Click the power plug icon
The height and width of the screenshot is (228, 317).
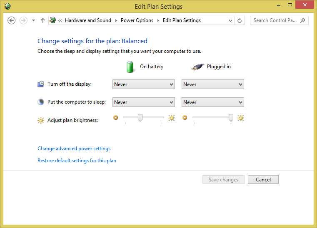[x=198, y=67]
